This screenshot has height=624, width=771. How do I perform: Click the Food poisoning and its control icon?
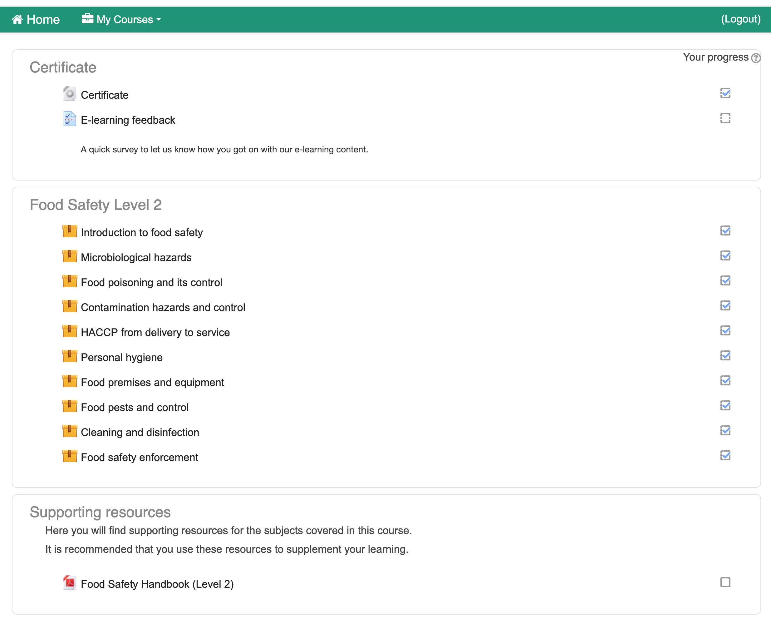[x=69, y=281]
